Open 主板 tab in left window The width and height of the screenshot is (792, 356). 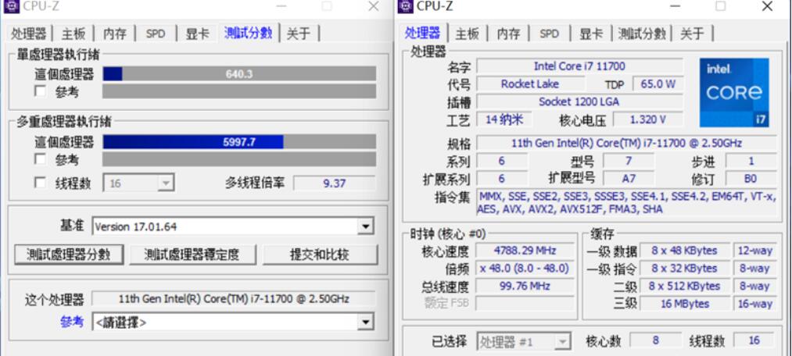pos(73,34)
